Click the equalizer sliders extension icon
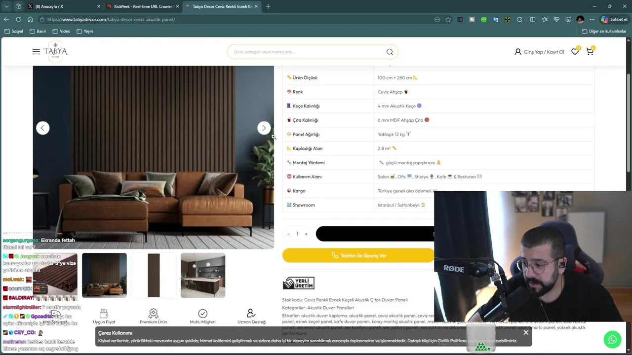This screenshot has height=355, width=632. tap(460, 19)
